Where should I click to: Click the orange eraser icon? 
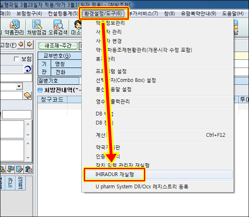pyautogui.click(x=27, y=95)
